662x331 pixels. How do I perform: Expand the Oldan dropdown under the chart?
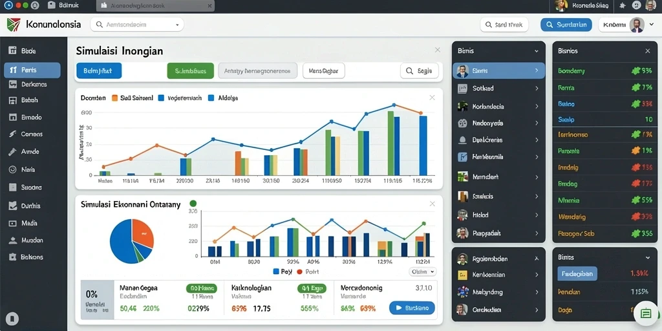(x=423, y=272)
